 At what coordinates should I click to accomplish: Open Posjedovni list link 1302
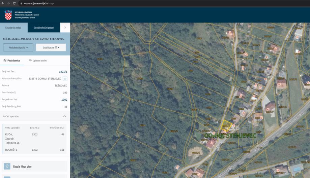point(64,100)
